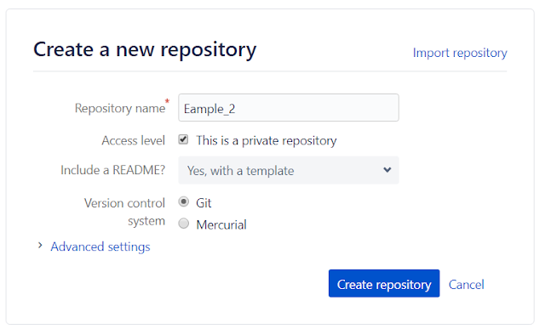Screen dimensions: 545x329
Task: Click the 'This is a private repository' label
Action: [267, 140]
